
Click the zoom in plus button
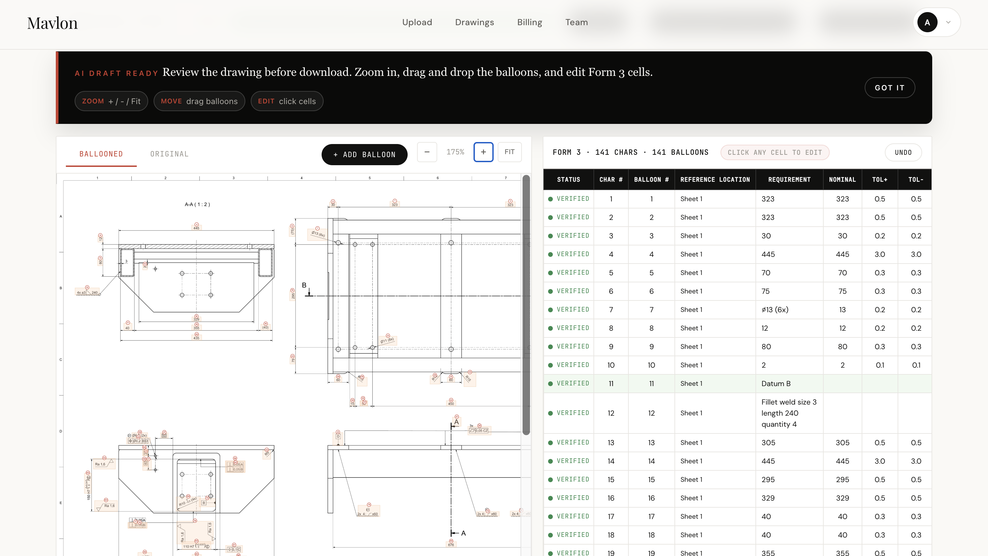pos(483,152)
